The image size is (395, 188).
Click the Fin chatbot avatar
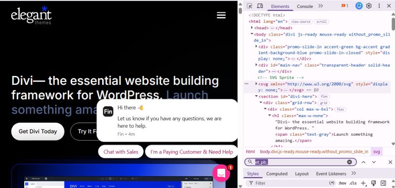click(108, 111)
